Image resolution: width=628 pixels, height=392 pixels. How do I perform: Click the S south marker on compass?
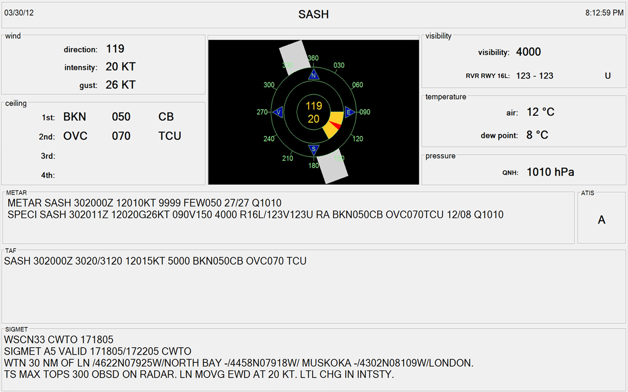pyautogui.click(x=314, y=150)
